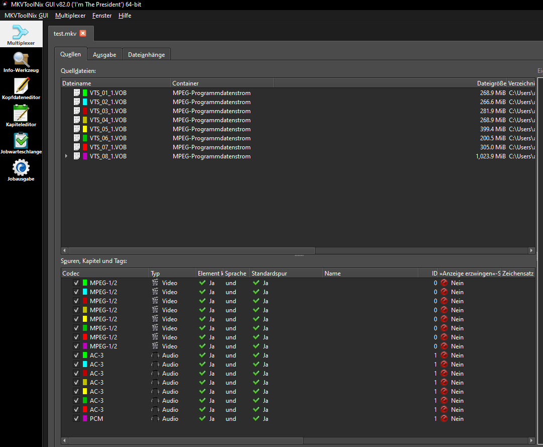This screenshot has width=543, height=447.
Task: Sort tracks by Codec column
Action: pyautogui.click(x=105, y=274)
